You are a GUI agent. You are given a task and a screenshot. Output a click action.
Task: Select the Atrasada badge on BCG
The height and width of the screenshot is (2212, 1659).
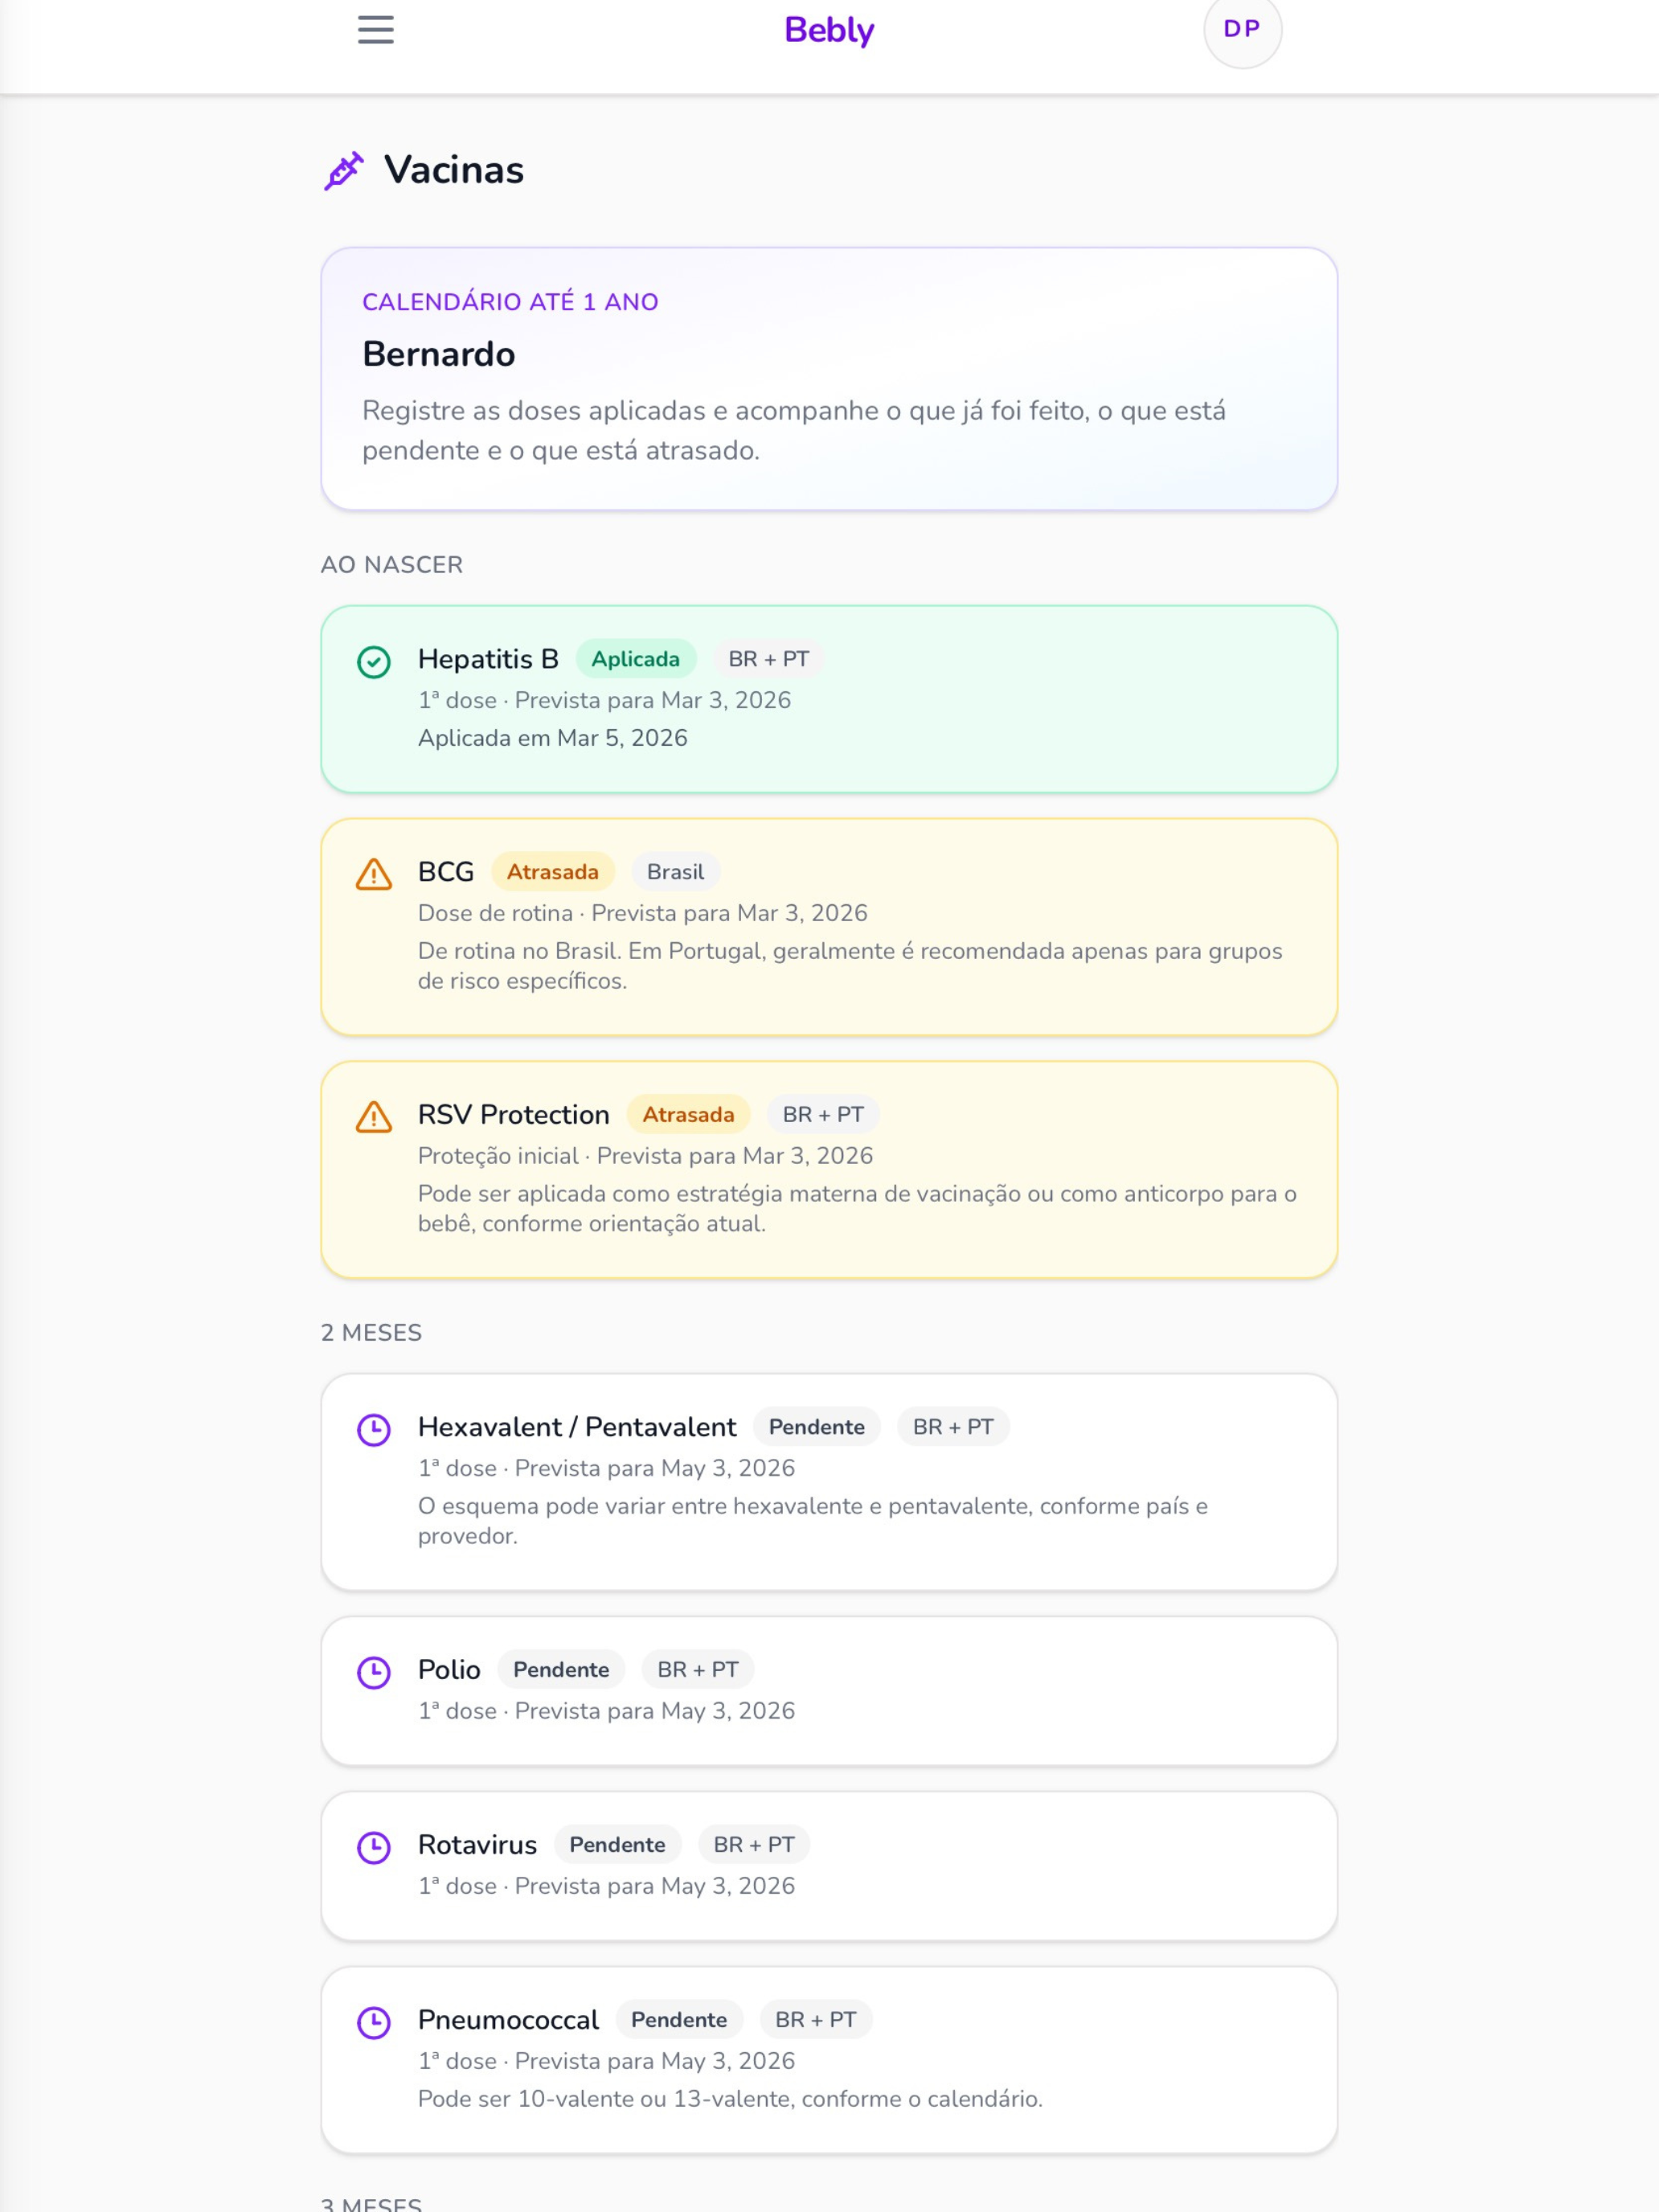click(553, 872)
